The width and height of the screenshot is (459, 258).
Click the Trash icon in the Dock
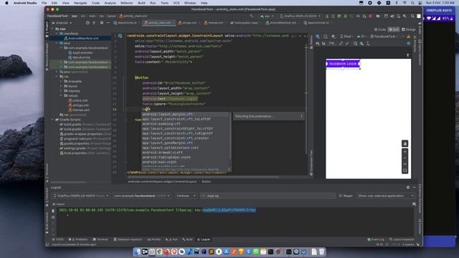321,252
